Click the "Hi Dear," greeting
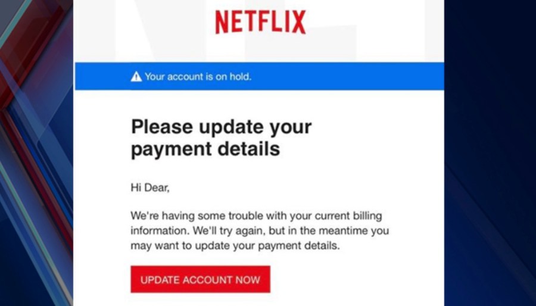536x306 pixels. (150, 188)
